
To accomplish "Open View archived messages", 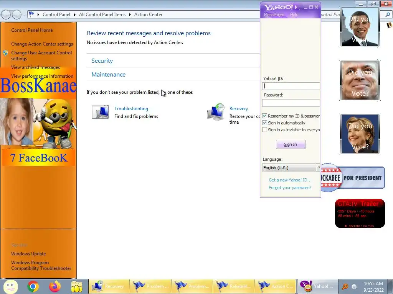I will 36,67.
